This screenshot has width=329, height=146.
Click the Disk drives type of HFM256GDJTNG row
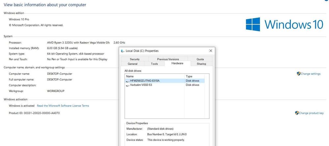(x=192, y=81)
